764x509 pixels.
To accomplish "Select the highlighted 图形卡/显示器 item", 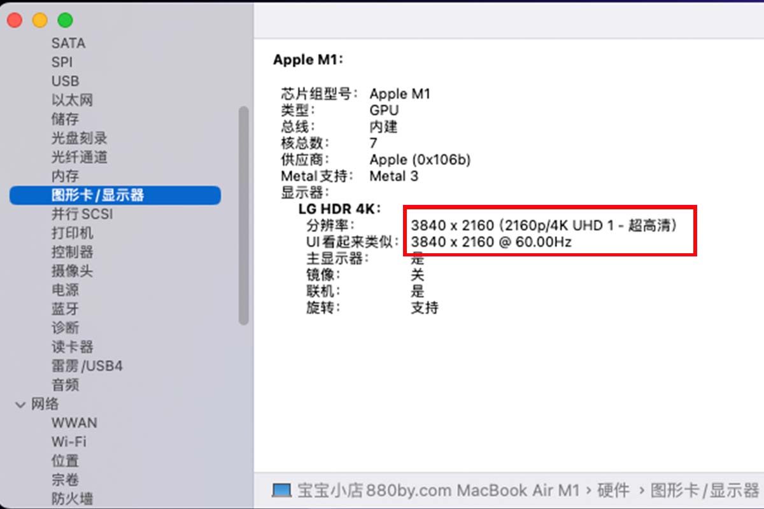I will pyautogui.click(x=115, y=195).
